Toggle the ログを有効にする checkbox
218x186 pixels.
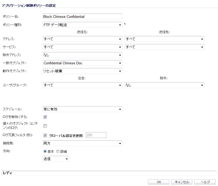tap(45, 117)
